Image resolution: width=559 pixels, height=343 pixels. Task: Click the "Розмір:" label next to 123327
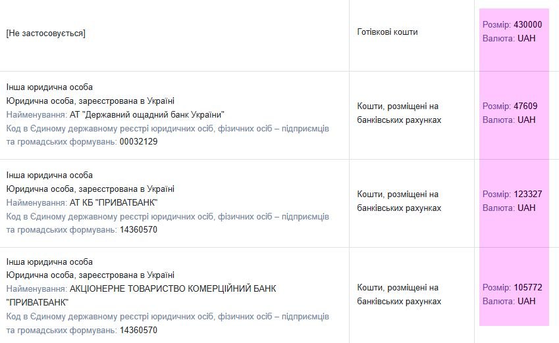pyautogui.click(x=496, y=194)
